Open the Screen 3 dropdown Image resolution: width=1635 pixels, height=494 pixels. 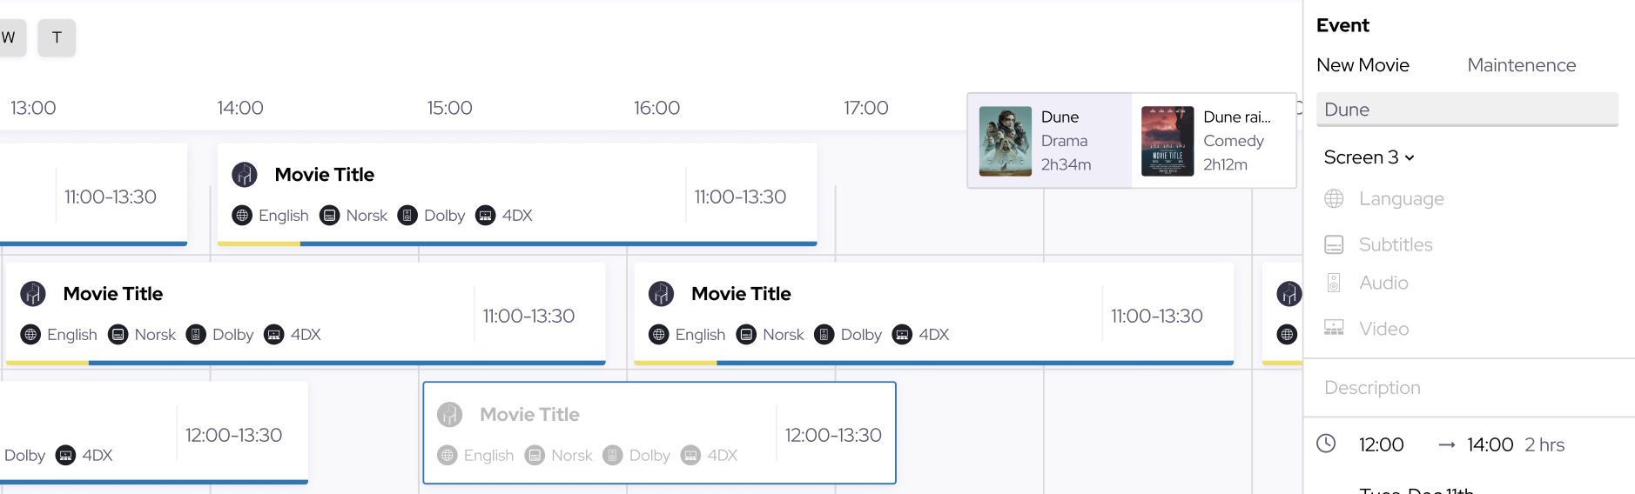(x=1369, y=157)
